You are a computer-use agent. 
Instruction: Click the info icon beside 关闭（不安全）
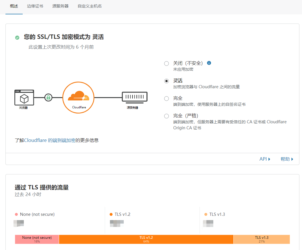coord(209,63)
